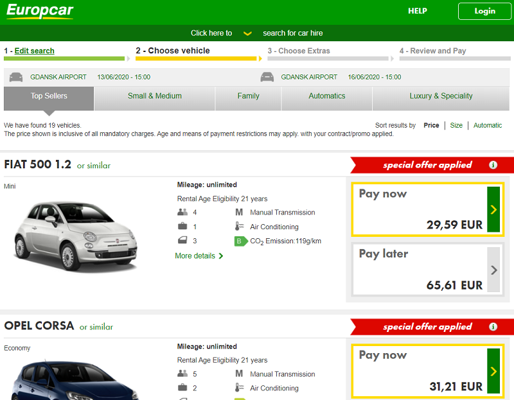Click the grey arrow on Fiat 500 Pay later
This screenshot has height=400, width=514.
coord(493,270)
